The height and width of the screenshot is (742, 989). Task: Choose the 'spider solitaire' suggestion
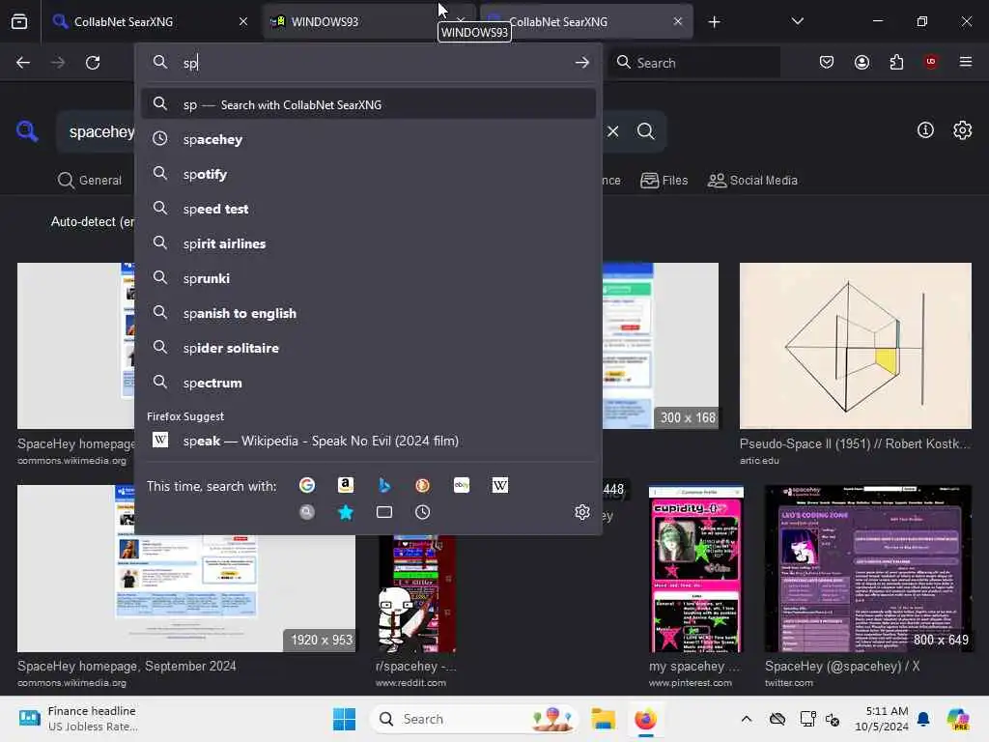click(x=368, y=348)
